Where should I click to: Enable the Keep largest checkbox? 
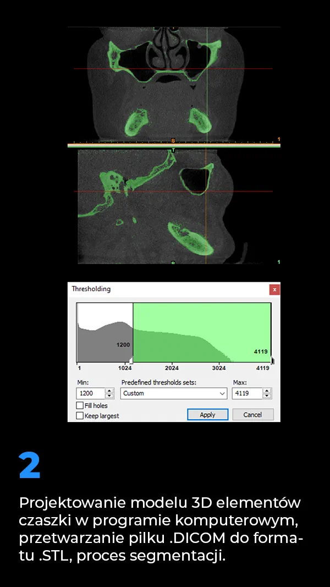click(x=80, y=416)
